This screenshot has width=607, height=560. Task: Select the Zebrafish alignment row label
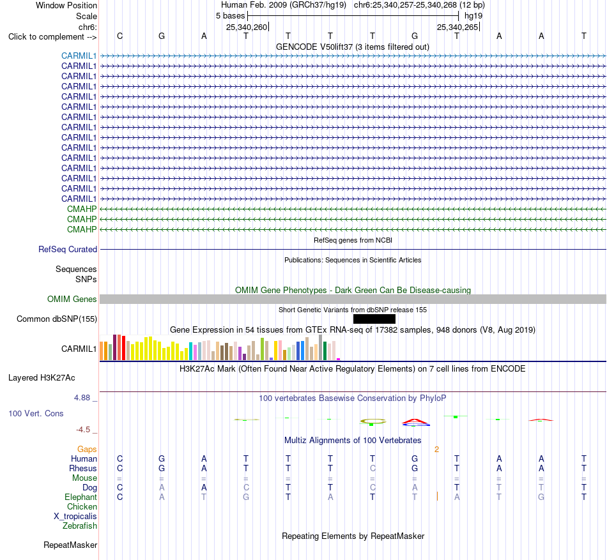click(80, 526)
